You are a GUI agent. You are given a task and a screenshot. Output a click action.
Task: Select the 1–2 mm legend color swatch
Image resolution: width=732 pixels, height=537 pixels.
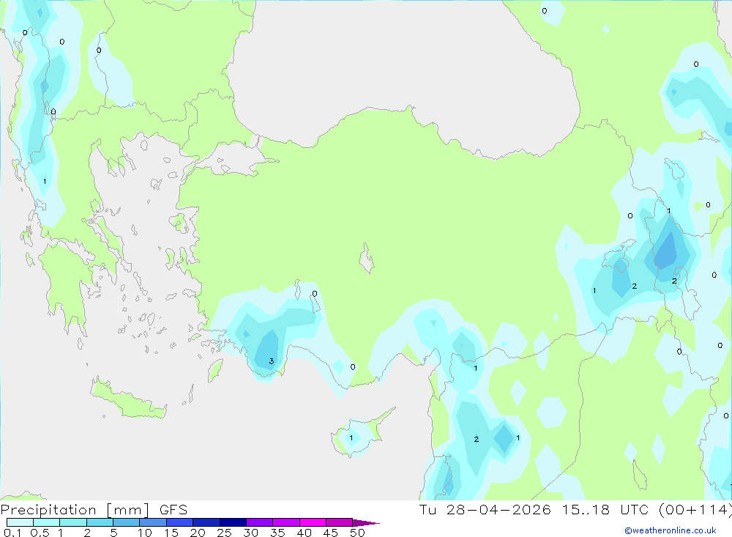[x=73, y=522]
